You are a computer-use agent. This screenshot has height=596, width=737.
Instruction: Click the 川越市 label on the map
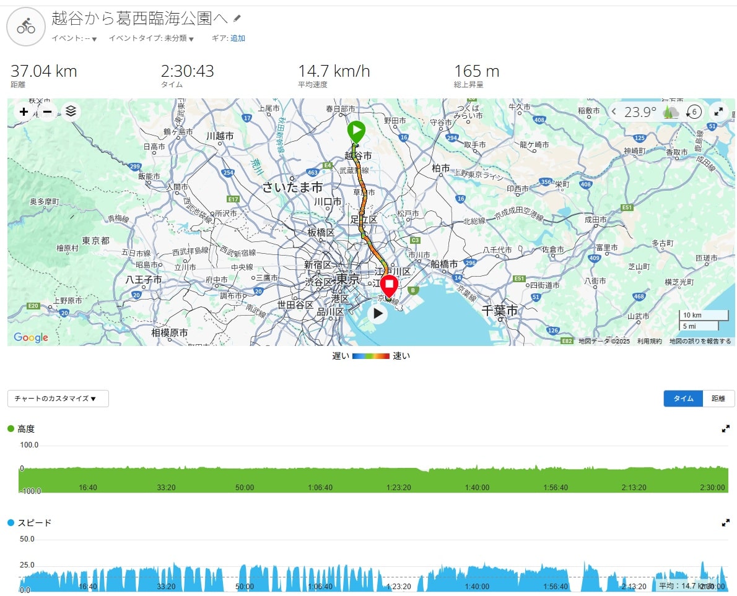pos(220,136)
